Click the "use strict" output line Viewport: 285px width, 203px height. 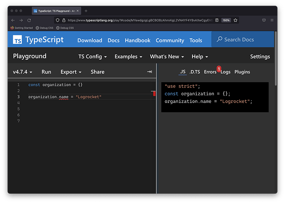[x=182, y=86]
